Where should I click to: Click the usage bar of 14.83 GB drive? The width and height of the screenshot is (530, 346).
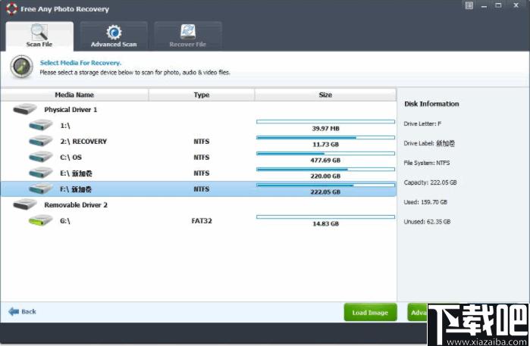325,217
